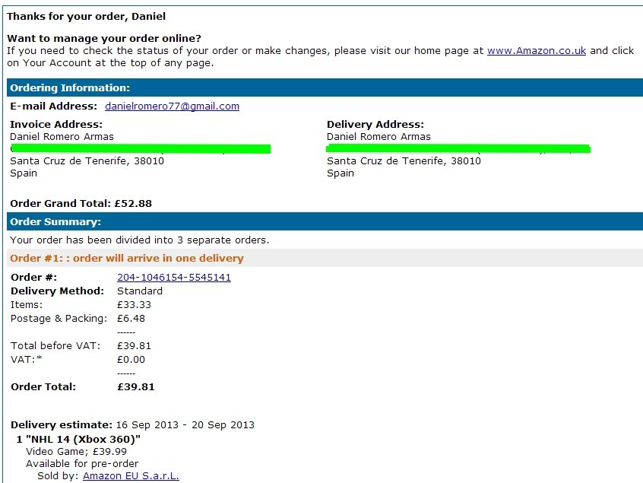Click the postage amount £6.48
Screen dimensions: 643x483
point(131,319)
